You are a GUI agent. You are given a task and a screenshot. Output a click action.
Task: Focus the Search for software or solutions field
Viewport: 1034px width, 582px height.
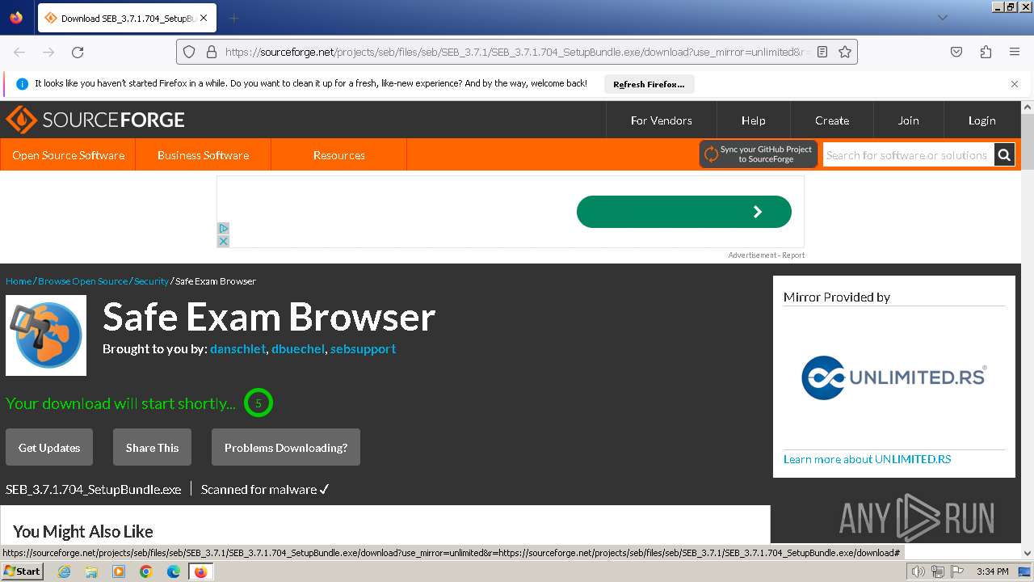pyautogui.click(x=908, y=155)
